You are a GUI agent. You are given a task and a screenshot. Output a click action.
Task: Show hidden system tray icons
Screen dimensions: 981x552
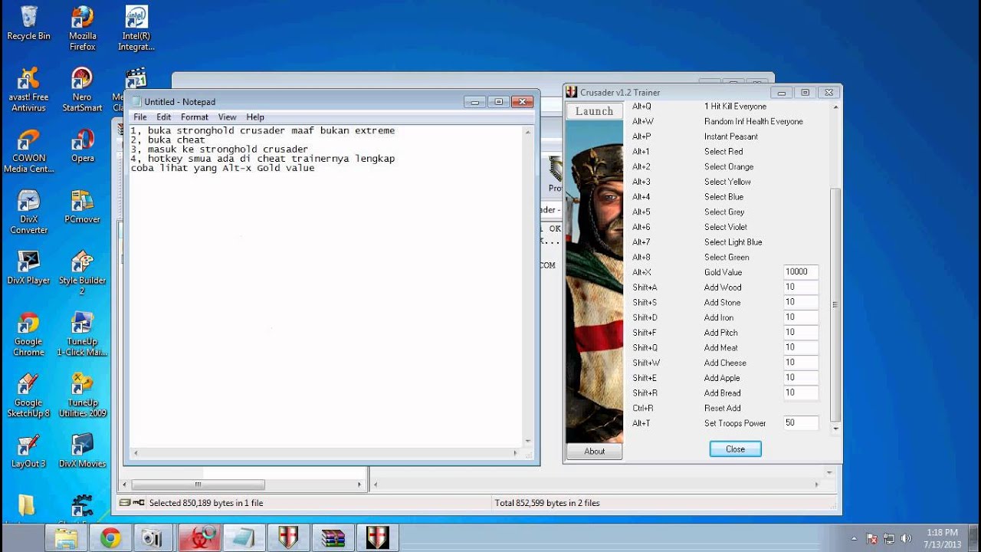(x=854, y=538)
